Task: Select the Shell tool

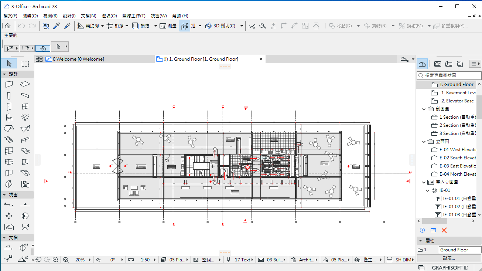Action: [25, 129]
